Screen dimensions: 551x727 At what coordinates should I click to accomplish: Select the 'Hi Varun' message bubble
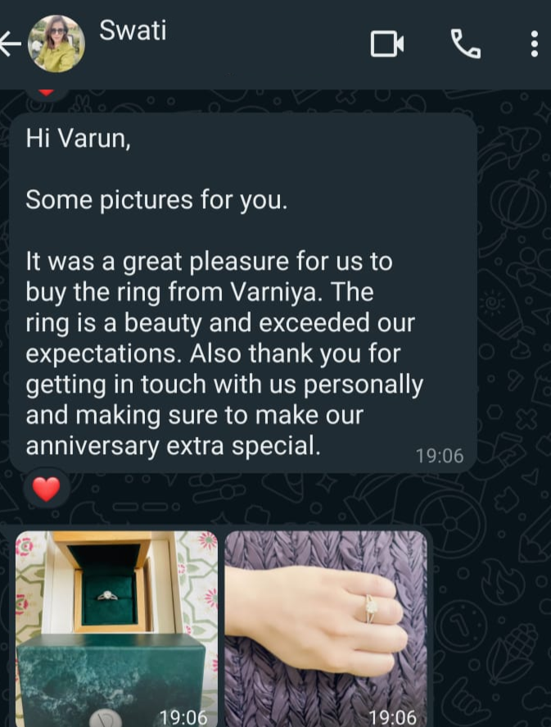tap(243, 292)
